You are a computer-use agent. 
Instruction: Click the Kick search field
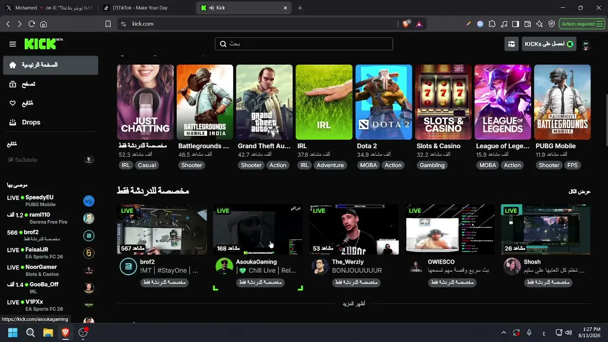click(x=304, y=44)
